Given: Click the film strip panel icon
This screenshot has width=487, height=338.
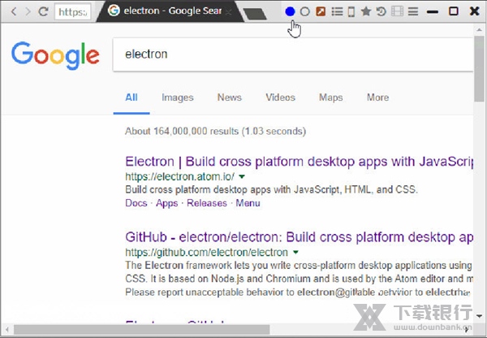Looking at the screenshot, I should pyautogui.click(x=397, y=11).
